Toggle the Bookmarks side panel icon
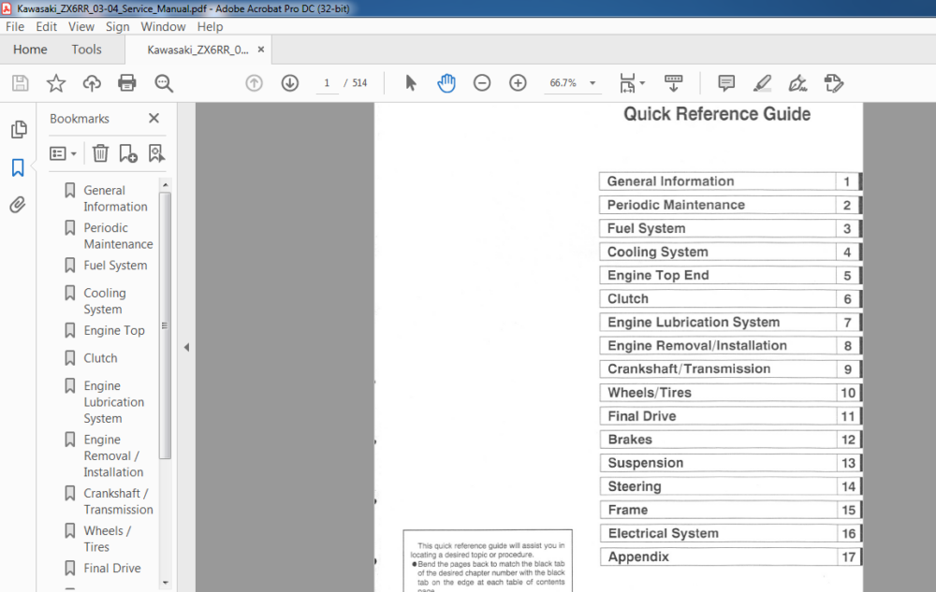The height and width of the screenshot is (592, 936). [x=18, y=167]
